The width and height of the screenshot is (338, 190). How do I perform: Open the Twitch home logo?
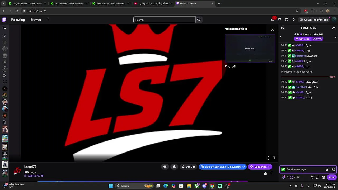point(4,20)
